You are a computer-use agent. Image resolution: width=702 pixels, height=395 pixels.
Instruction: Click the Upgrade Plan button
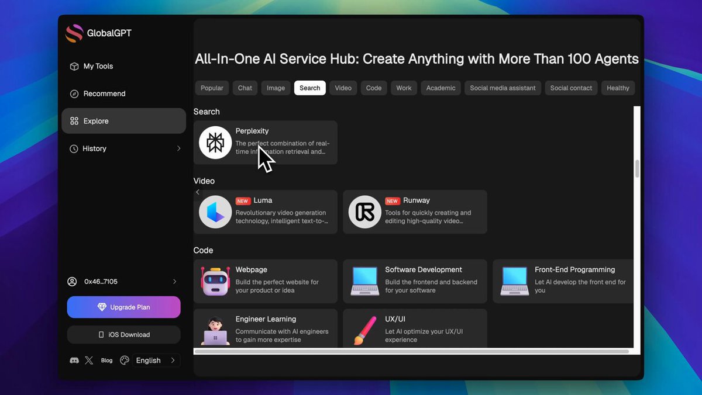[124, 307]
